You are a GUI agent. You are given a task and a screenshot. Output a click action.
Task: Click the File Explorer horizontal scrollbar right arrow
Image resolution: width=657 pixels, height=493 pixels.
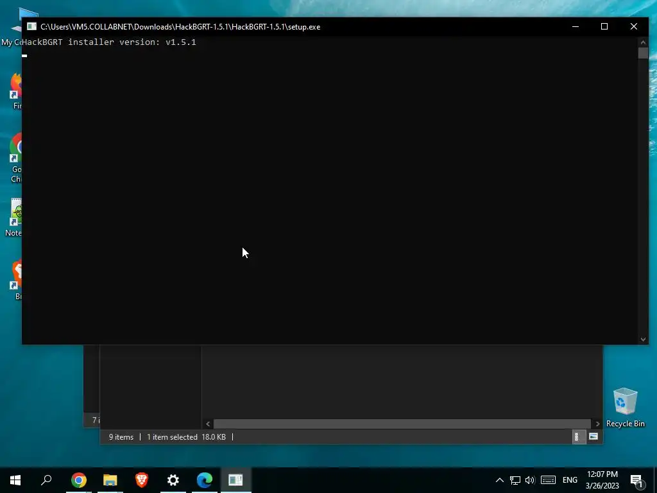coord(597,424)
